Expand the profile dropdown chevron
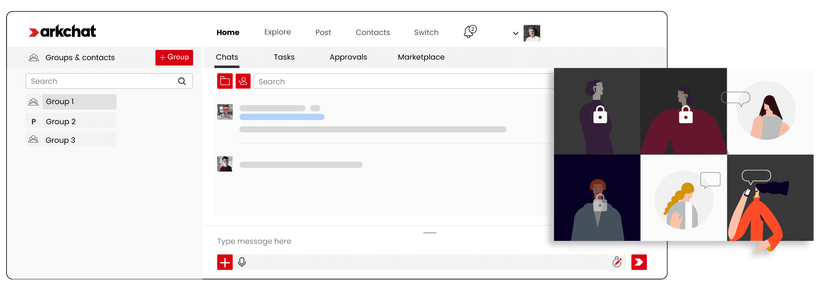This screenshot has width=817, height=296. [x=515, y=33]
